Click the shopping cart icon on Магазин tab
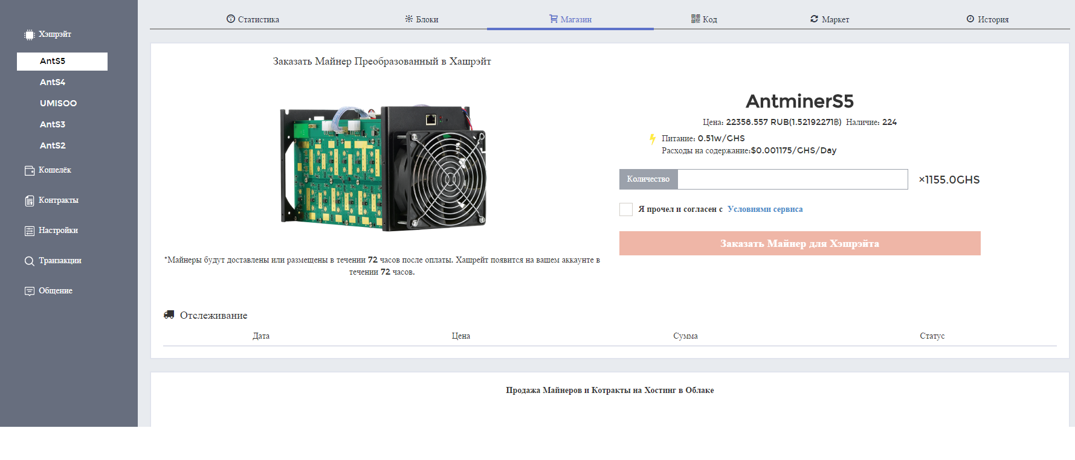Viewport: 1075px width, 460px height. pyautogui.click(x=553, y=19)
